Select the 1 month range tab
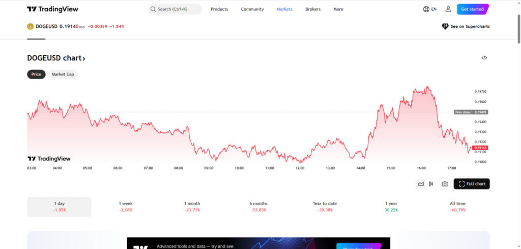This screenshot has height=249, width=521. [192, 206]
